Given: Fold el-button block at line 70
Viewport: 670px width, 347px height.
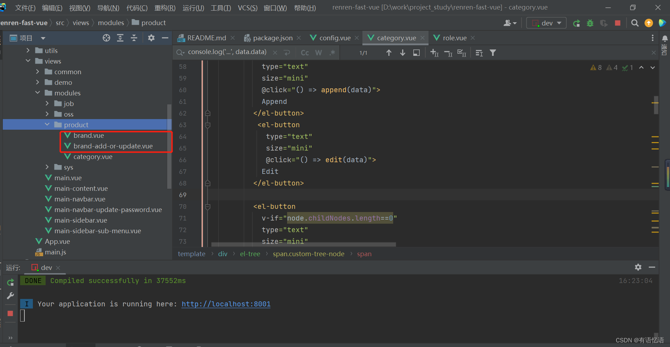Looking at the screenshot, I should (x=208, y=207).
